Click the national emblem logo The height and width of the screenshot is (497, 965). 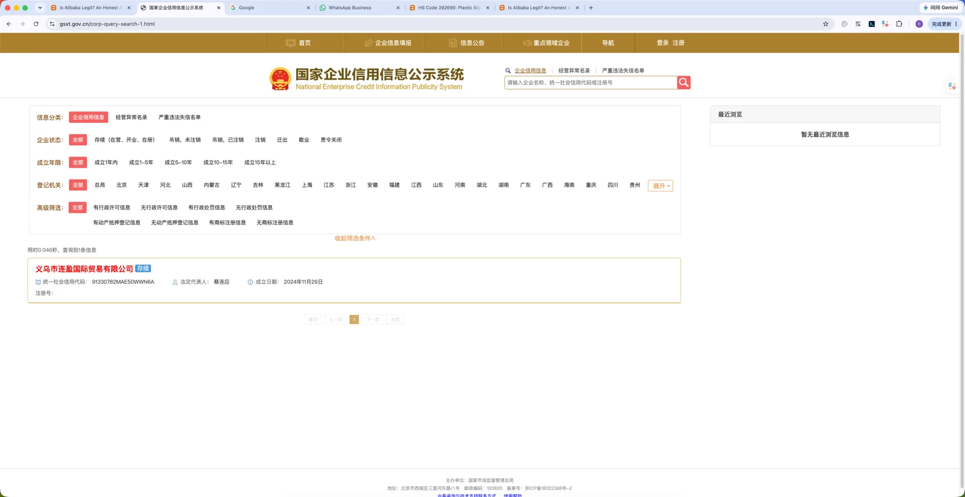[x=280, y=79]
